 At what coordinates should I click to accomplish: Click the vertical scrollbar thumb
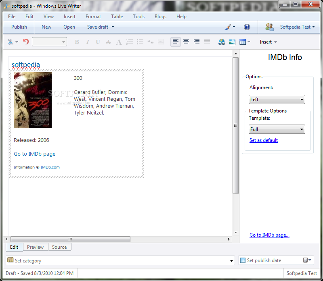[x=236, y=125]
